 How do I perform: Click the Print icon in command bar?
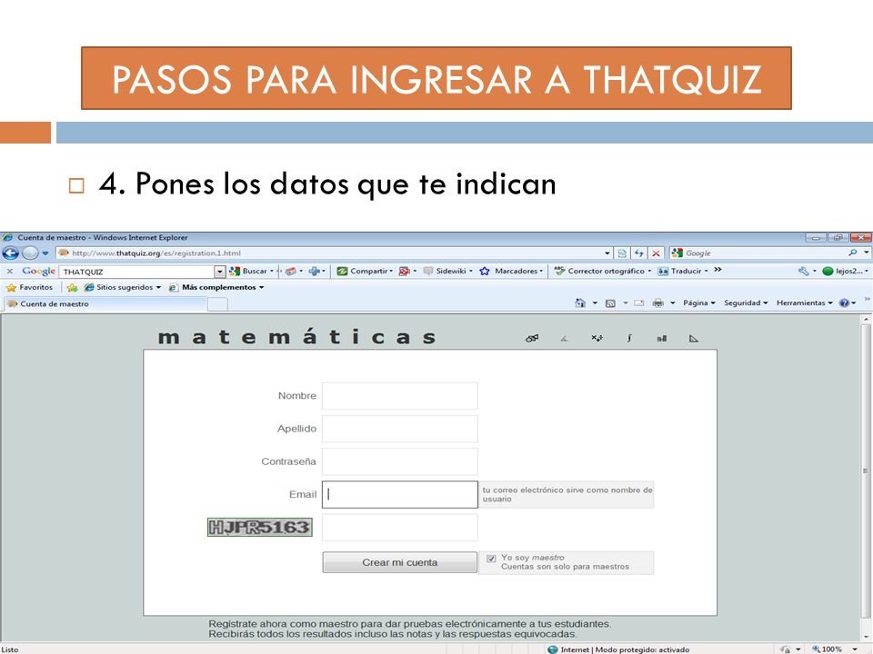[x=658, y=303]
